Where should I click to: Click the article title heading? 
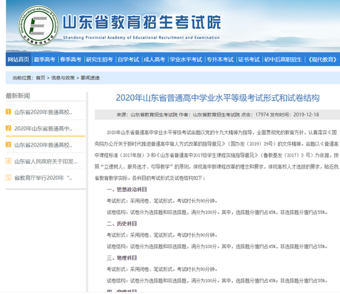click(x=218, y=98)
